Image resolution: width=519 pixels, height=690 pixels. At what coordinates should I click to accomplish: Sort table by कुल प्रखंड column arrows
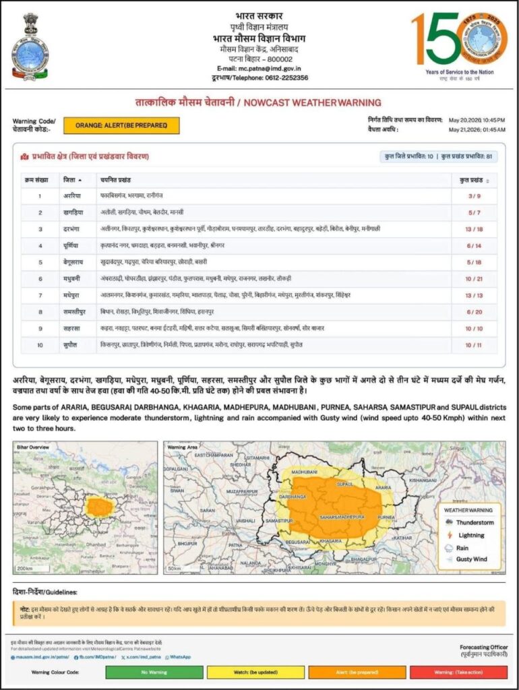point(488,181)
